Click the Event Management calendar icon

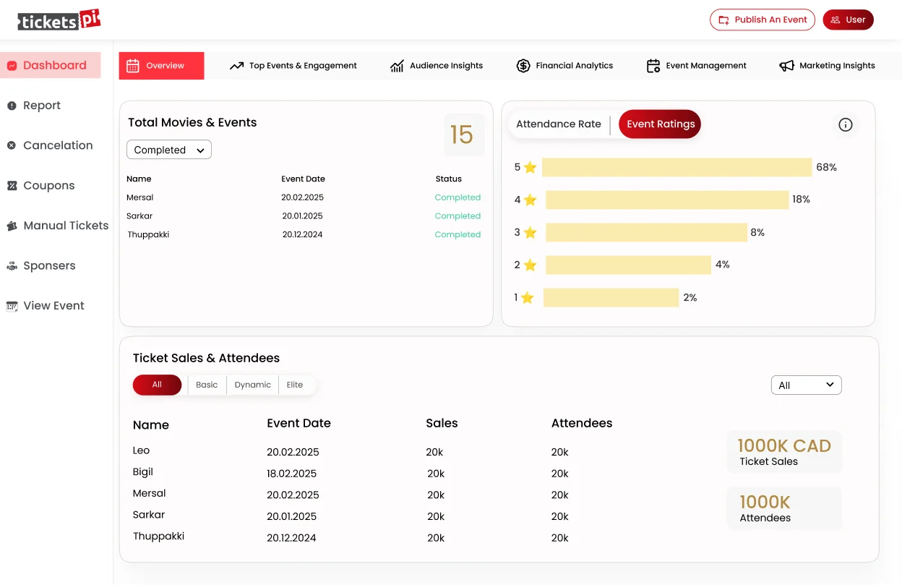coord(653,66)
